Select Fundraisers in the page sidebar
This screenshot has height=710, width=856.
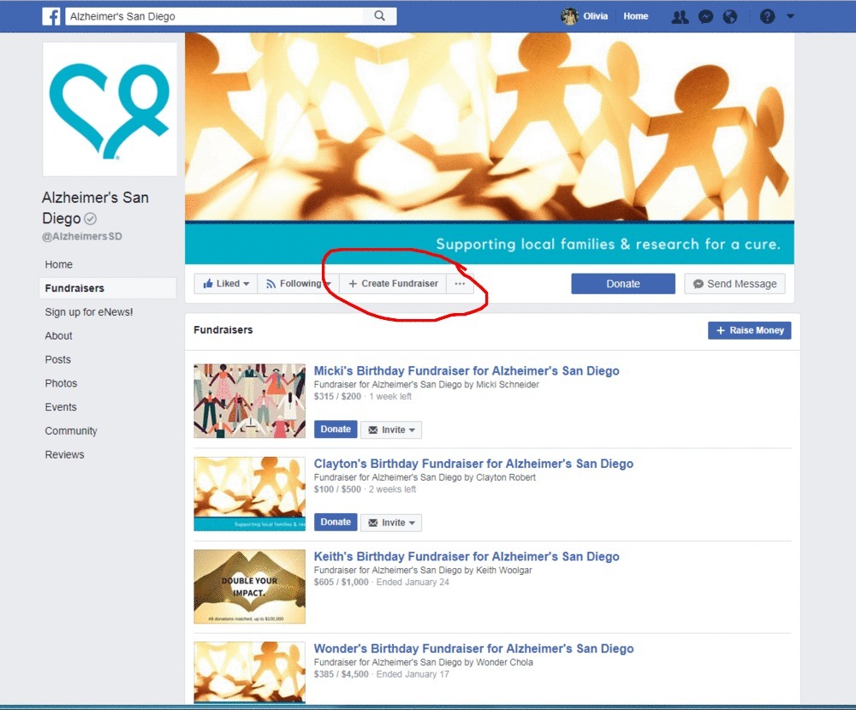point(108,288)
